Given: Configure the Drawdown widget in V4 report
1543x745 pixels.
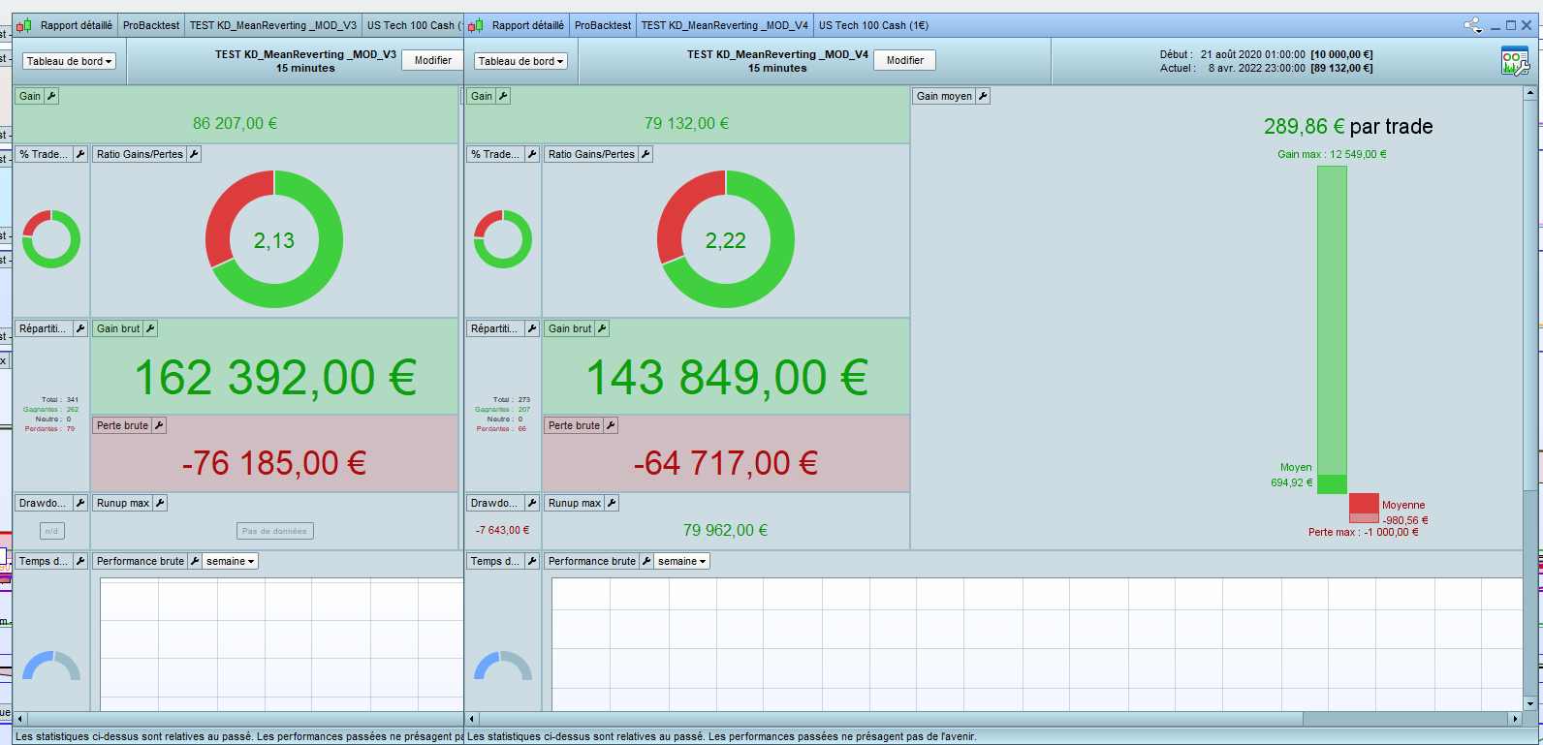Looking at the screenshot, I should point(532,503).
